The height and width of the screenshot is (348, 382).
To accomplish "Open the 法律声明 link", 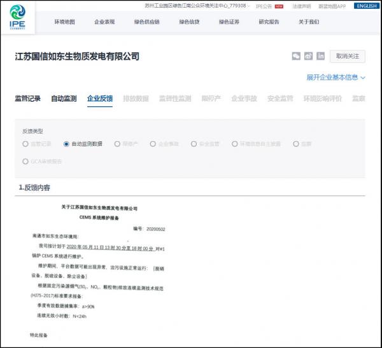I will click(x=302, y=6).
